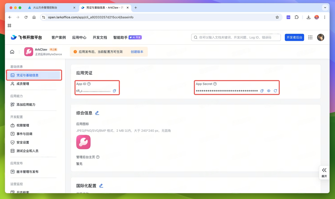Open the browser tab search dropdown
This screenshot has height=199, width=335.
click(325, 8)
